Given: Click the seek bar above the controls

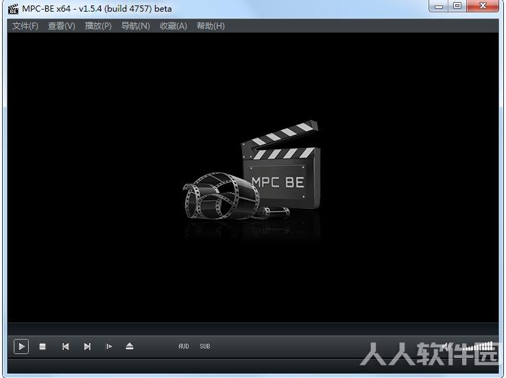Looking at the screenshot, I should (253, 329).
